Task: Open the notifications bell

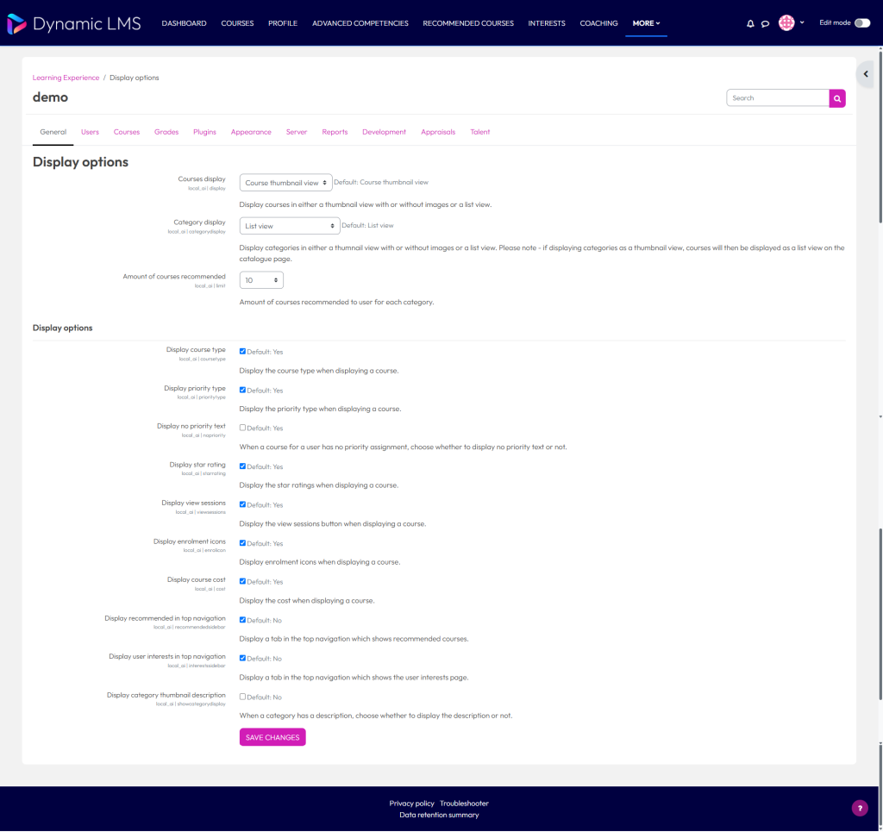Action: (x=750, y=23)
